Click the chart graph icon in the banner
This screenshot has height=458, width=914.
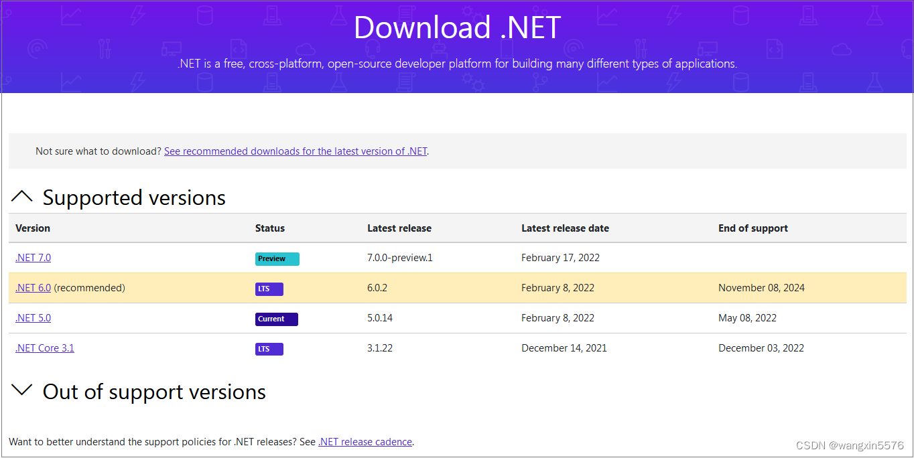pyautogui.click(x=71, y=14)
